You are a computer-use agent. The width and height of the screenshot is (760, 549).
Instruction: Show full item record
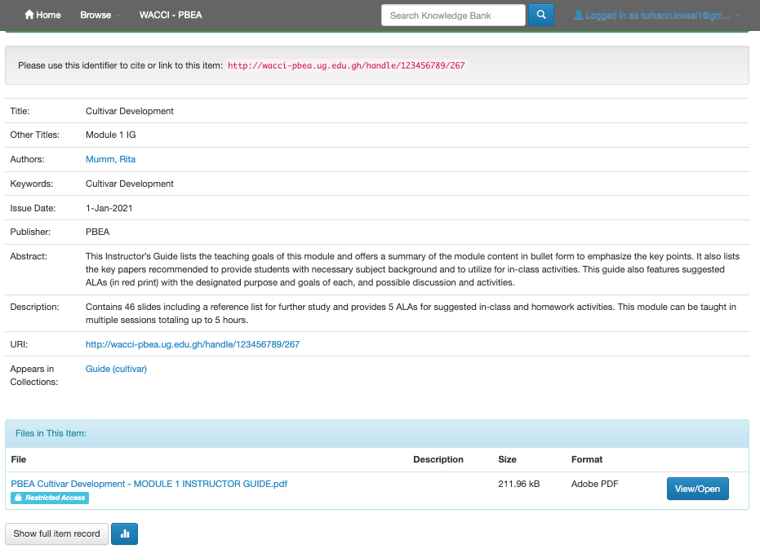pos(56,534)
